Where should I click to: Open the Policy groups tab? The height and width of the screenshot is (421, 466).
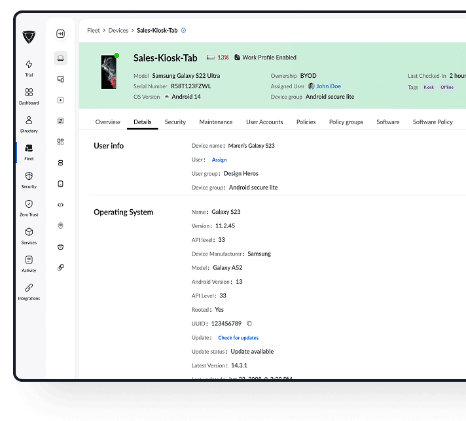tap(346, 122)
